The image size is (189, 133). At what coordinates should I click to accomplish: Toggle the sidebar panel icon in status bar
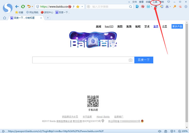(x=3, y=131)
